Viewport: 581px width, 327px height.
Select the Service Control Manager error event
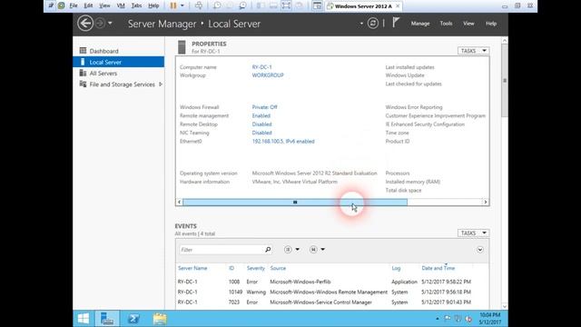(332, 302)
